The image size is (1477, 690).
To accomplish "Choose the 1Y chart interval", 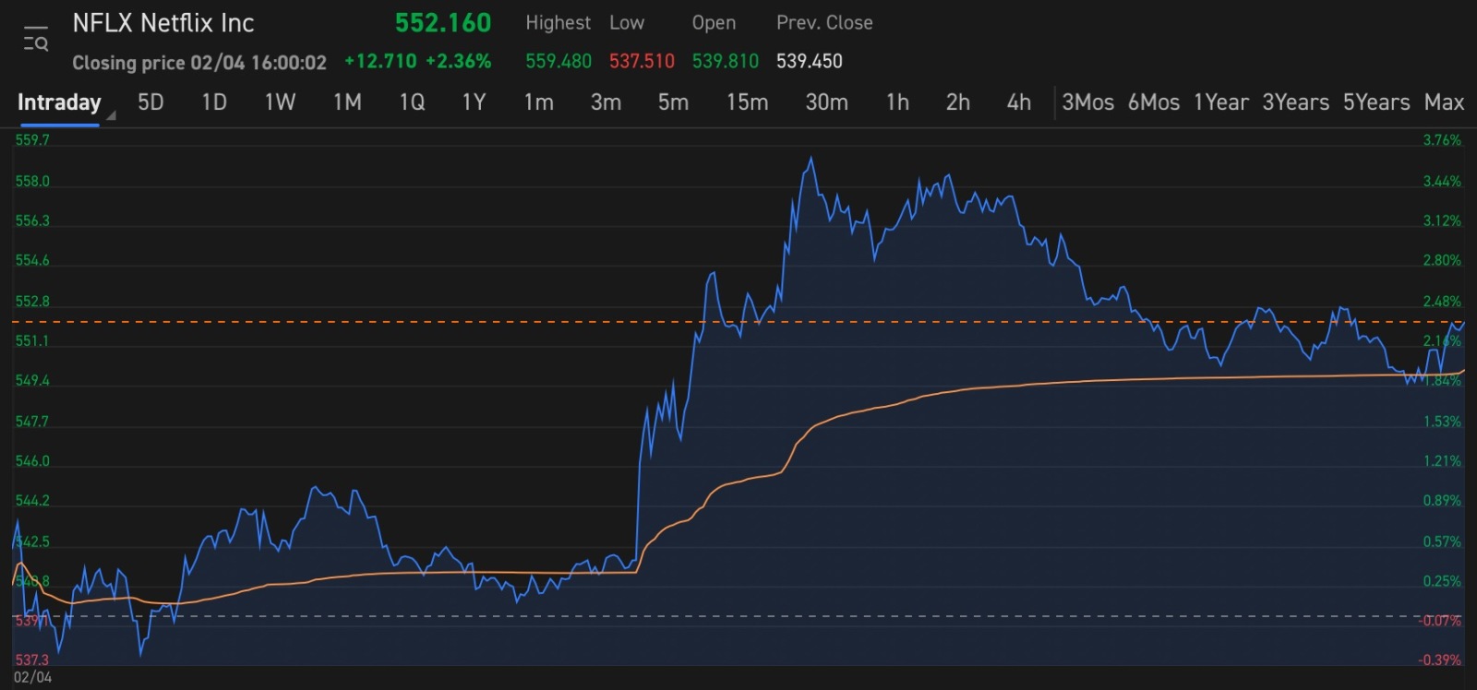I will coord(474,102).
